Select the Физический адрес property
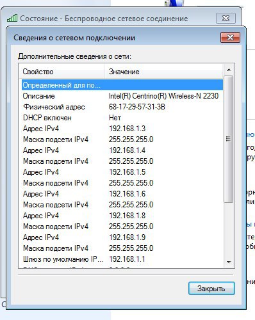The height and width of the screenshot is (320, 255). [x=54, y=107]
